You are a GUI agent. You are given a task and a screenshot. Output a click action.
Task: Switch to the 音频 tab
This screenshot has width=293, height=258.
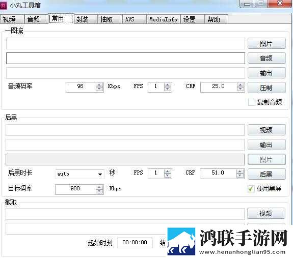[36, 19]
